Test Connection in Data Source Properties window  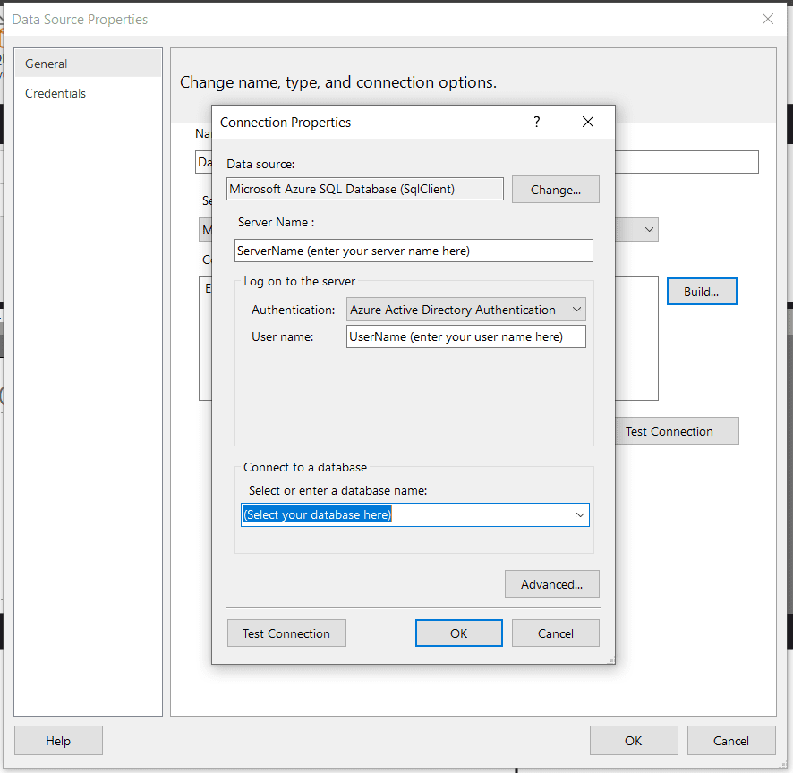tap(678, 431)
